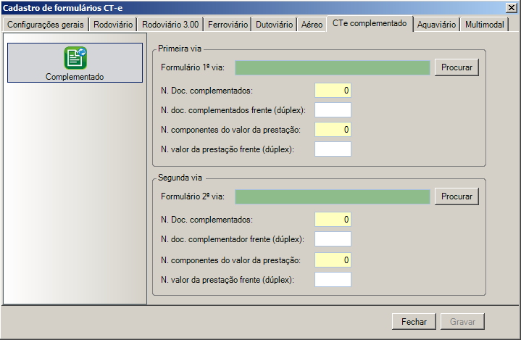Go to the Ferroviário tab
Viewport: 521px width, 340px height.
(x=228, y=24)
